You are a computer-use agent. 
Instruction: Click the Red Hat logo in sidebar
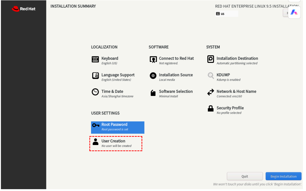(24, 9)
